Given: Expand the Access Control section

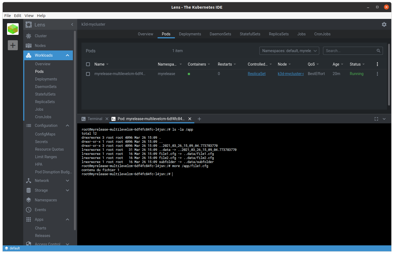Looking at the screenshot, I should [x=67, y=244].
